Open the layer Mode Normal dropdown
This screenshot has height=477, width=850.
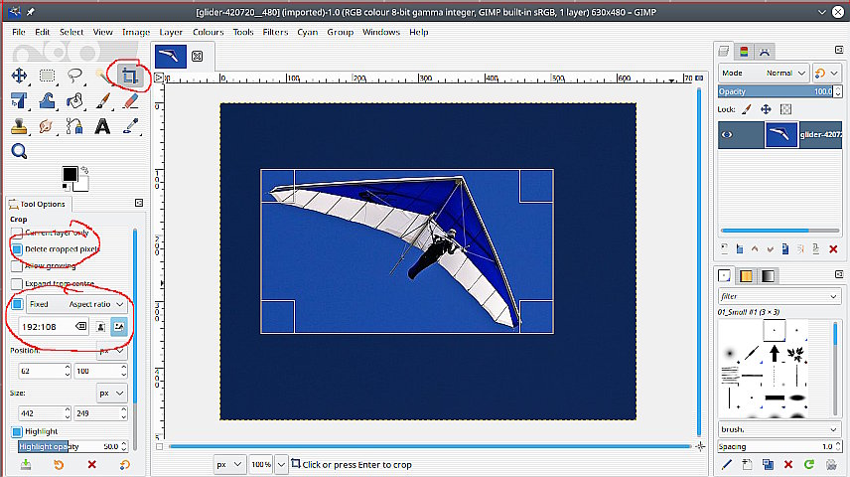click(x=764, y=73)
